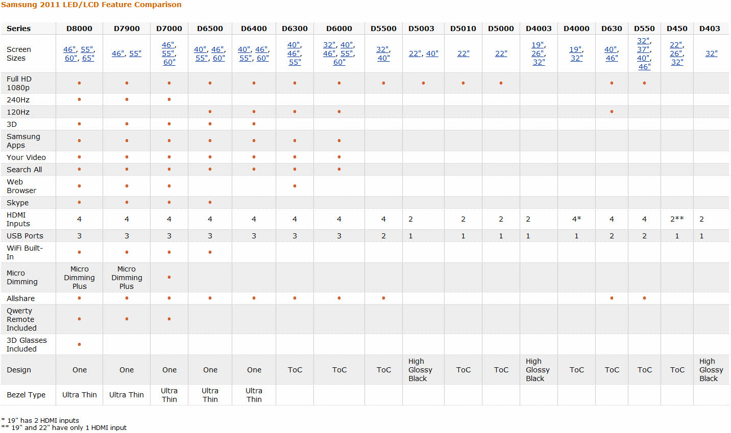Click 'High Glossy Black' design cell under D403
Screen dimensions: 731x433
[711, 370]
